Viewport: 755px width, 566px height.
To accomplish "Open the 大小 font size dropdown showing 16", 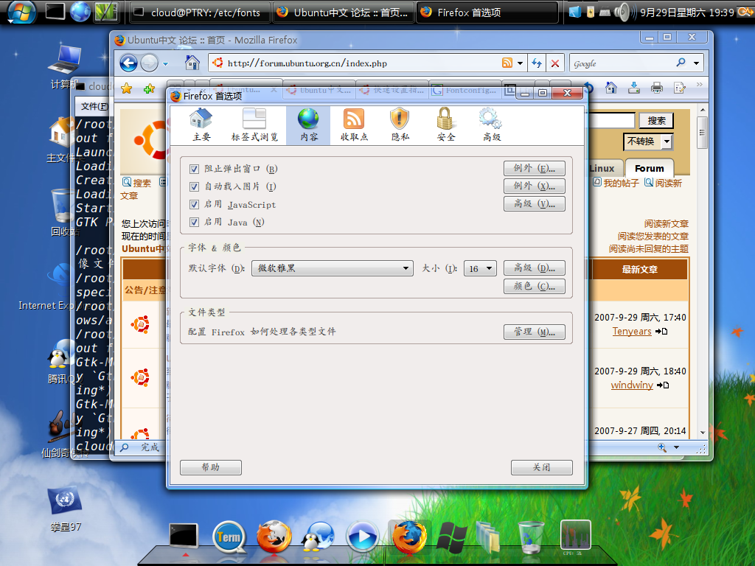I will [480, 268].
